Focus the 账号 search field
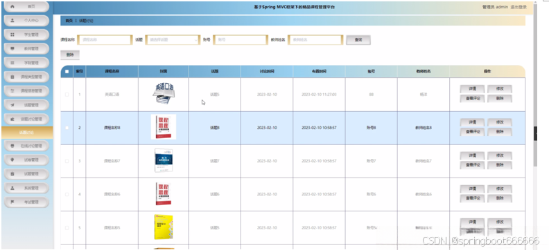This screenshot has width=549, height=250. pyautogui.click(x=241, y=40)
